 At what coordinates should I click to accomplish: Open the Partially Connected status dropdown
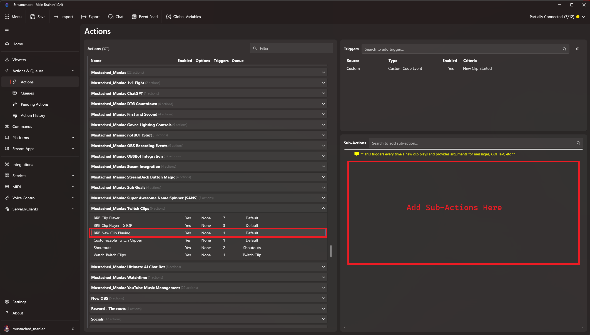pyautogui.click(x=584, y=17)
